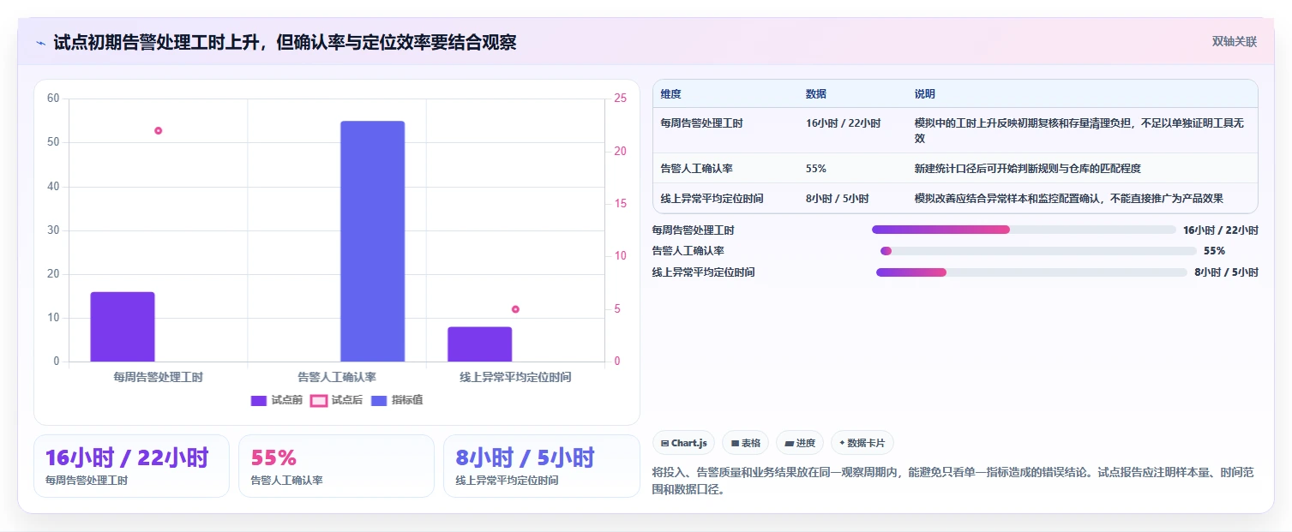The height and width of the screenshot is (532, 1292).
Task: Click the pink dot above 线上异常平均定位时间
Action: [x=515, y=309]
